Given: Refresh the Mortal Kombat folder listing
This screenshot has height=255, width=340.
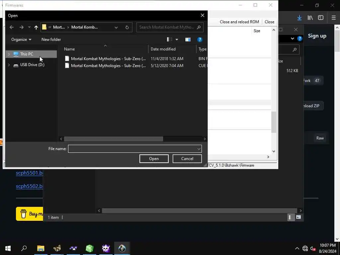Looking at the screenshot, I should [127, 27].
